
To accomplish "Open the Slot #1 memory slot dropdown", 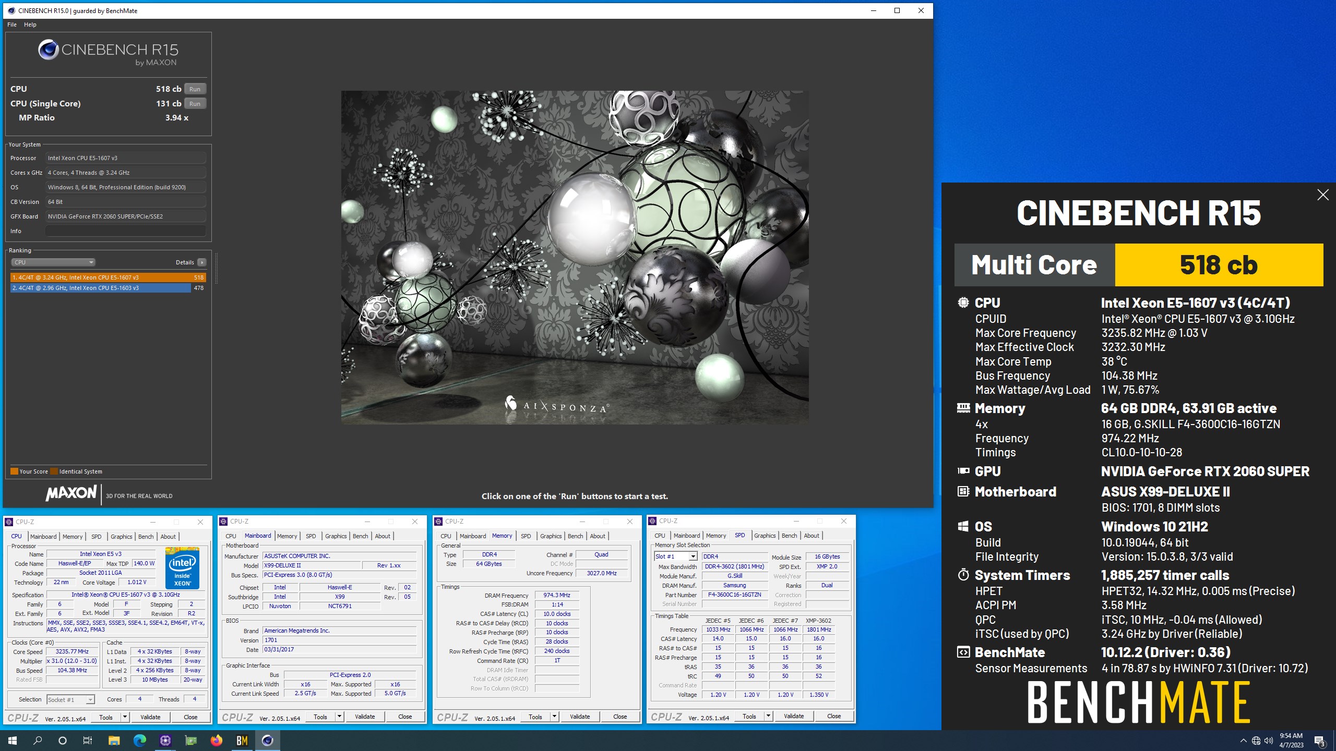I will click(x=676, y=556).
